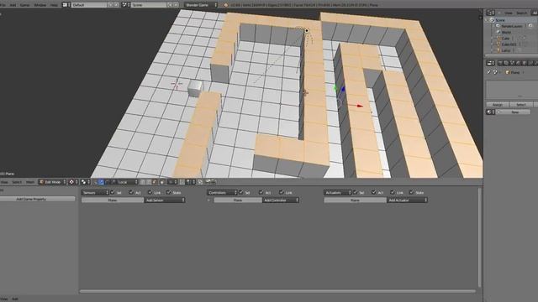Click the Assign material button

498,104
